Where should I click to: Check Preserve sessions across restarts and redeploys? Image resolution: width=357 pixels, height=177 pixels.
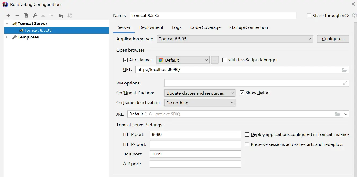pos(247,144)
